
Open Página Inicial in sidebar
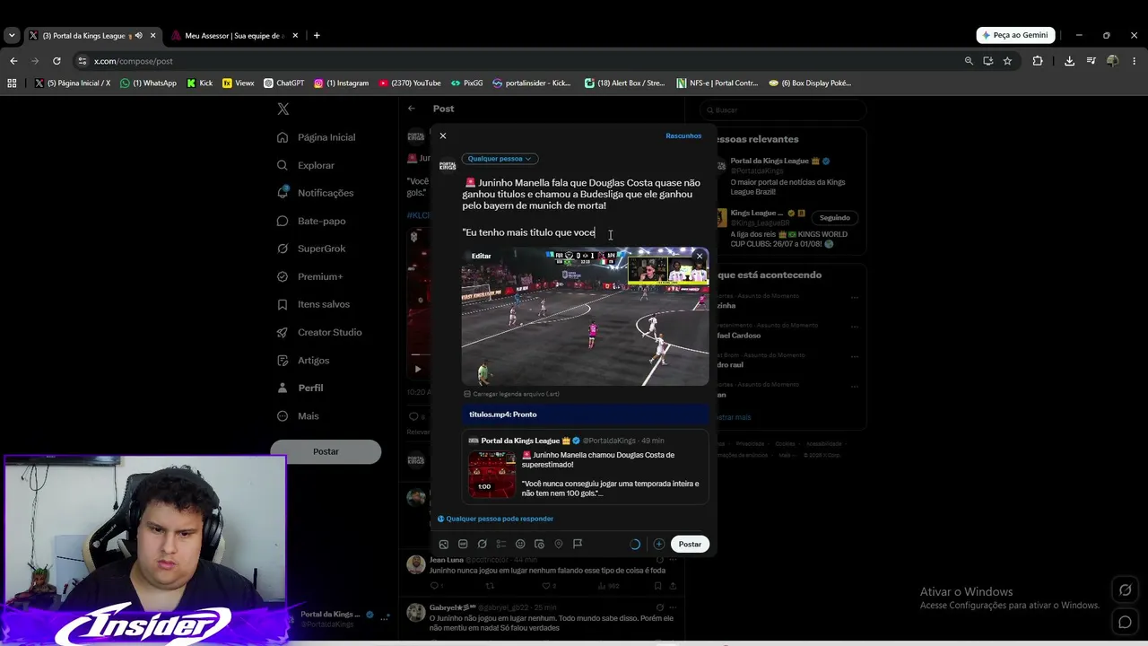pyautogui.click(x=317, y=137)
